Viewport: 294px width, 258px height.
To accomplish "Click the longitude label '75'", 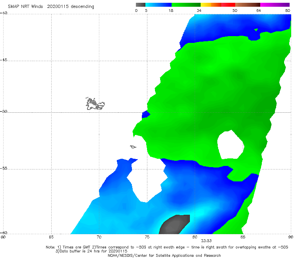I will click(x=147, y=237).
